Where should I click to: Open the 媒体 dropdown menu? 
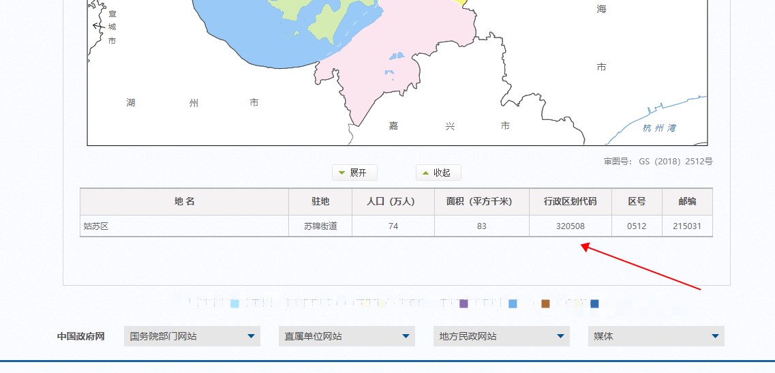point(656,336)
